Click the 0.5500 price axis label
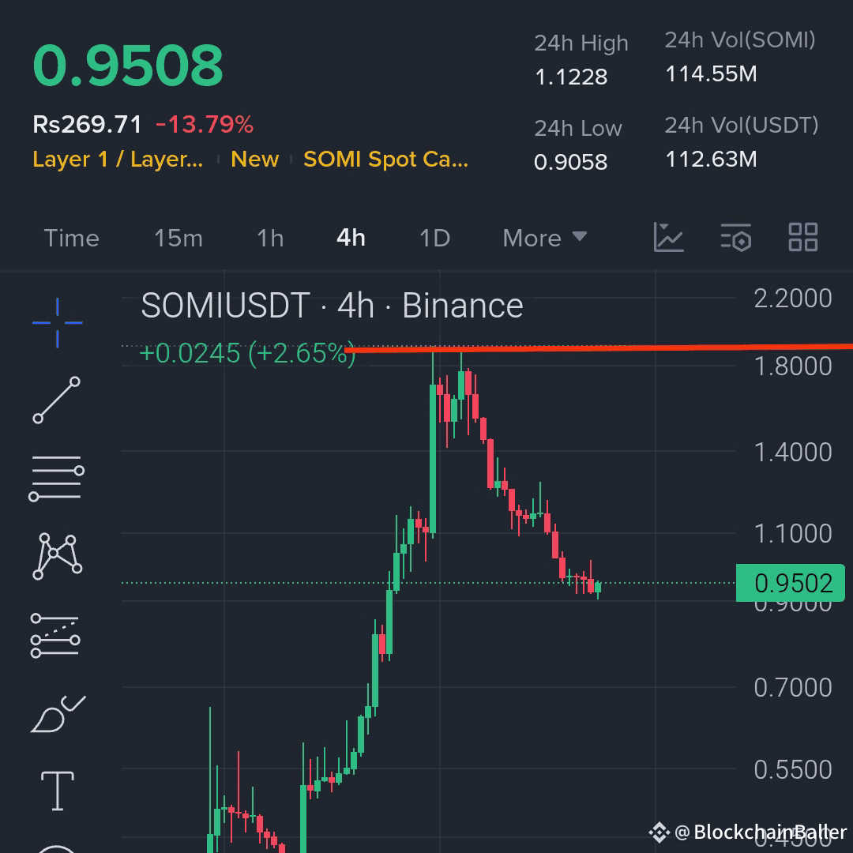The image size is (853, 853). 793,770
